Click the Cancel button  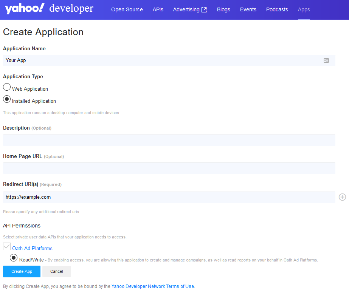56,271
